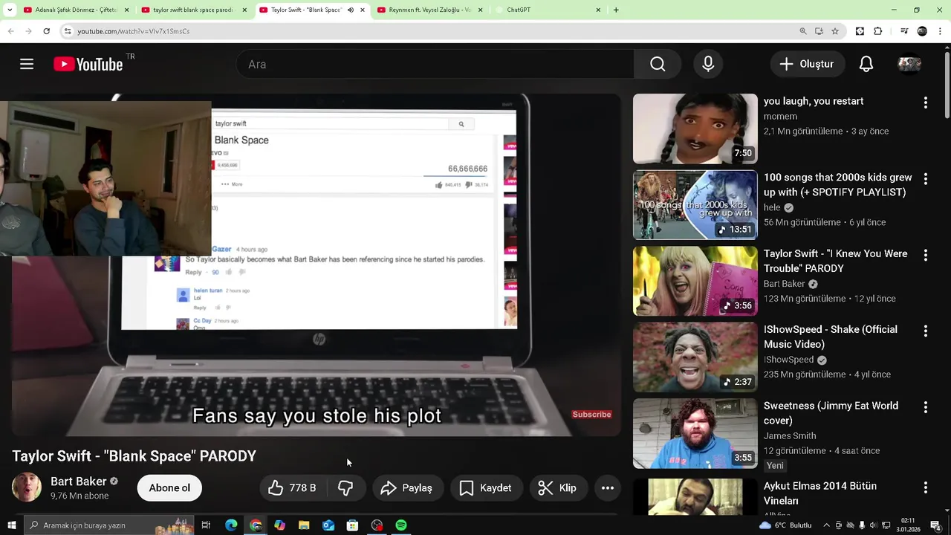Screen dimensions: 951x535
Task: Play 'you laugh, you restart' thumbnail
Action: tap(695, 129)
